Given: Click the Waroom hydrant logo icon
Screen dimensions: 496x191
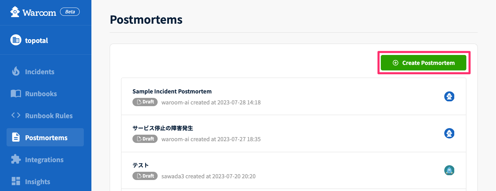Looking at the screenshot, I should (x=15, y=12).
